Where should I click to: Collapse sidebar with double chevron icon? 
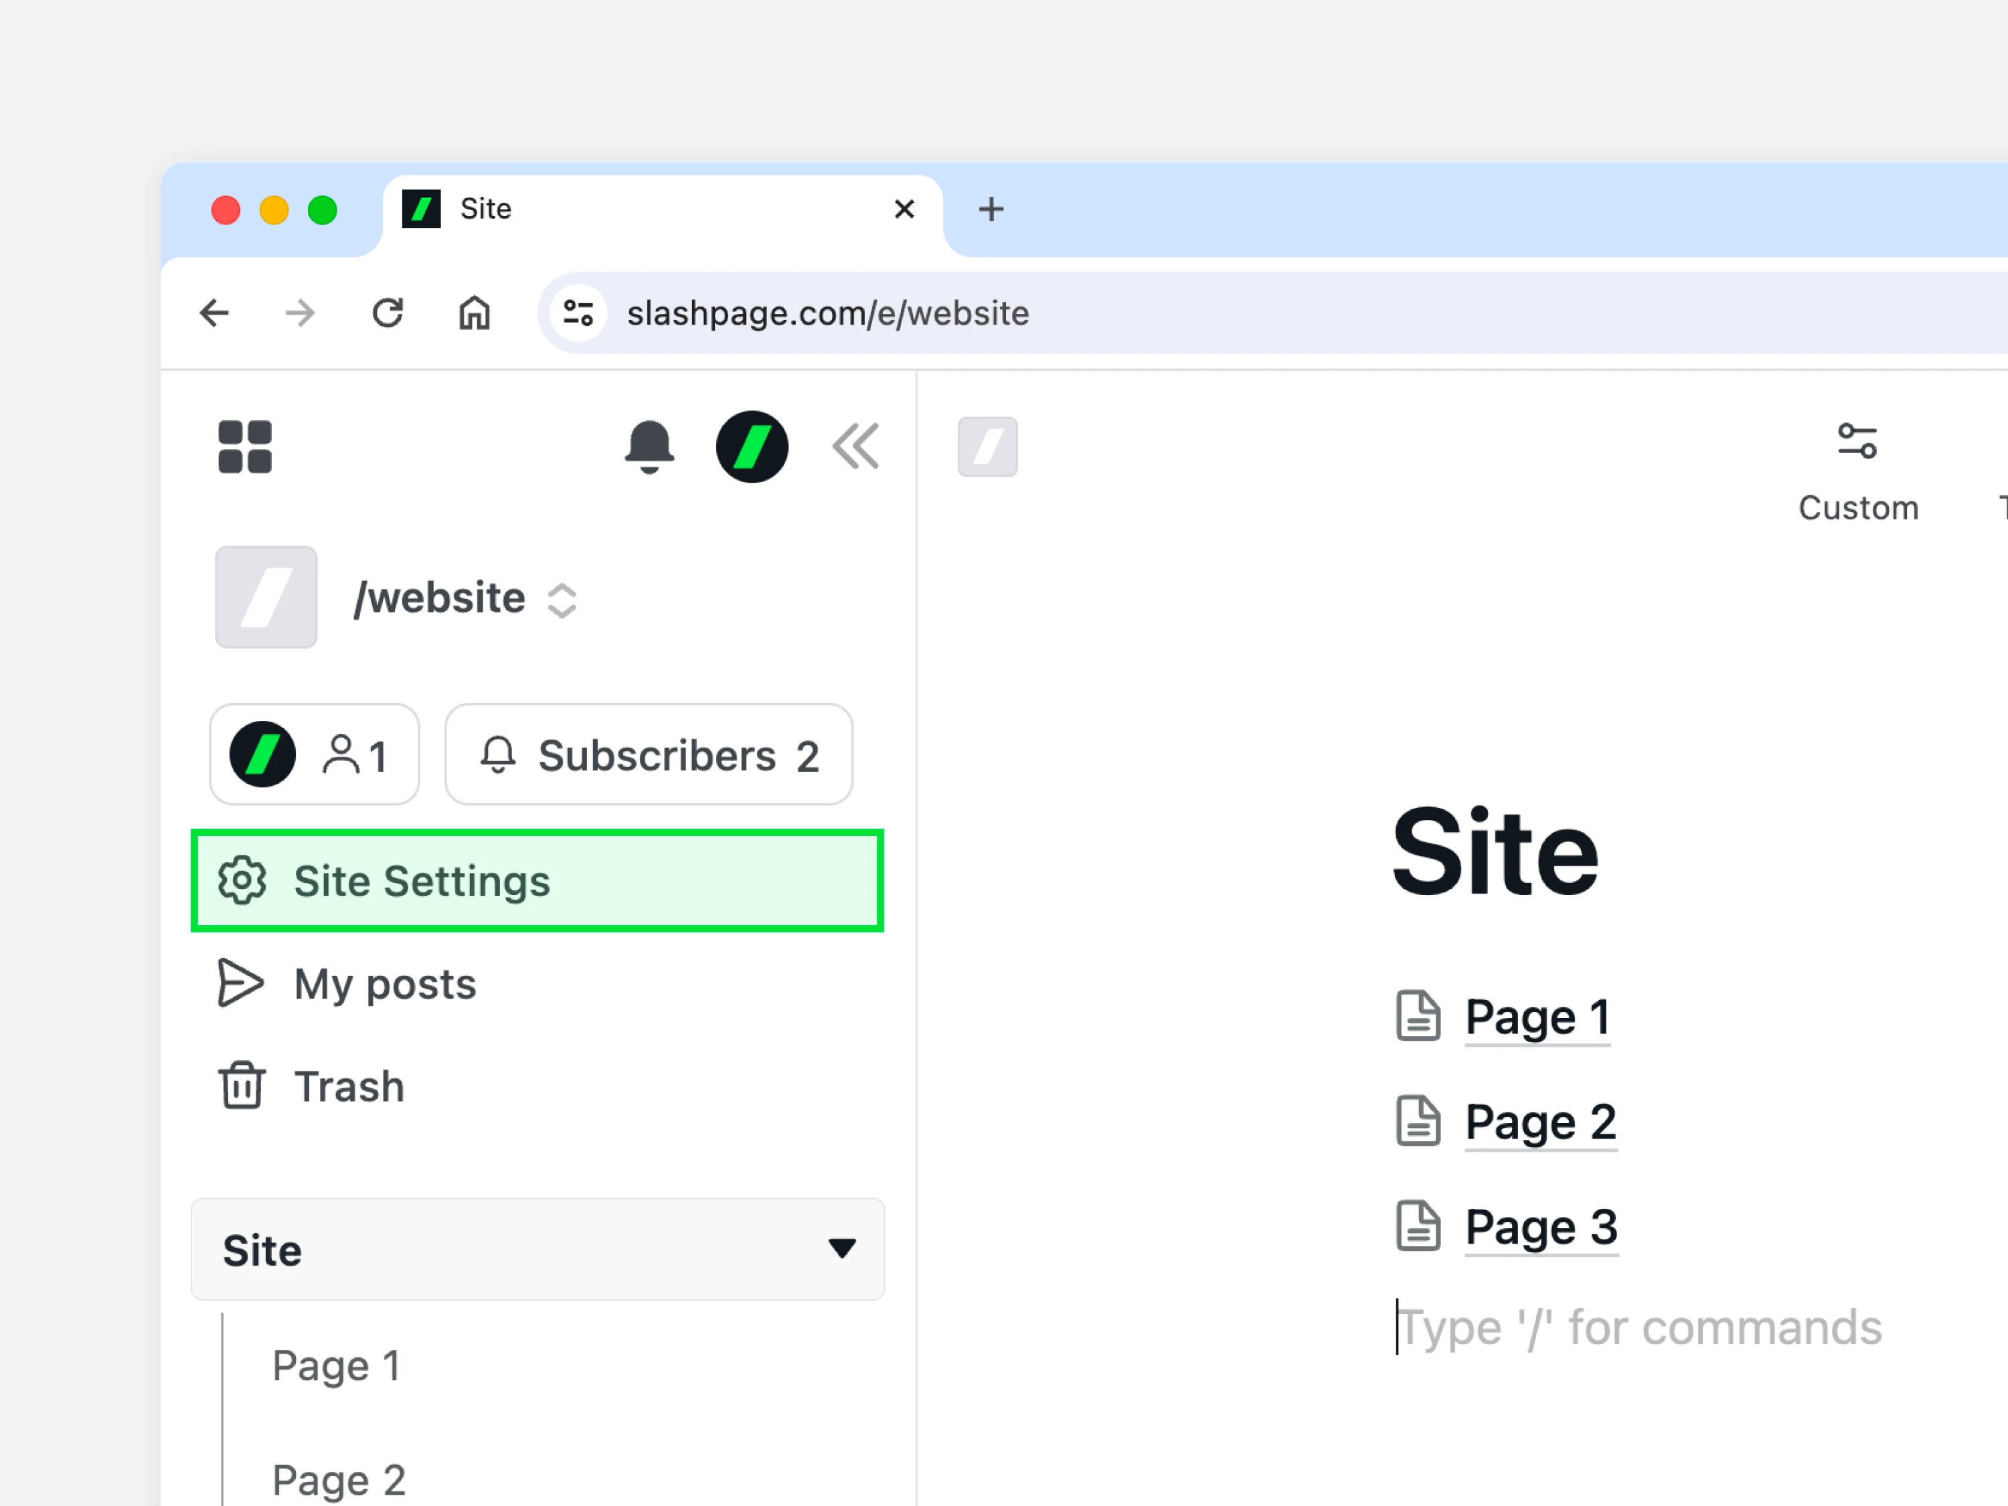pyautogui.click(x=856, y=446)
